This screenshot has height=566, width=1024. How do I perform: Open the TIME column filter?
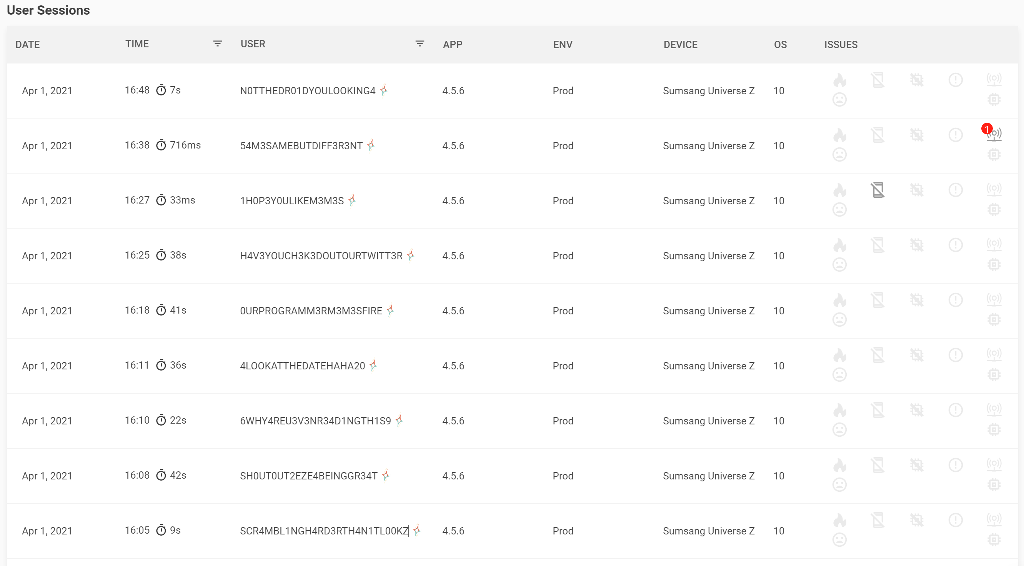[217, 43]
